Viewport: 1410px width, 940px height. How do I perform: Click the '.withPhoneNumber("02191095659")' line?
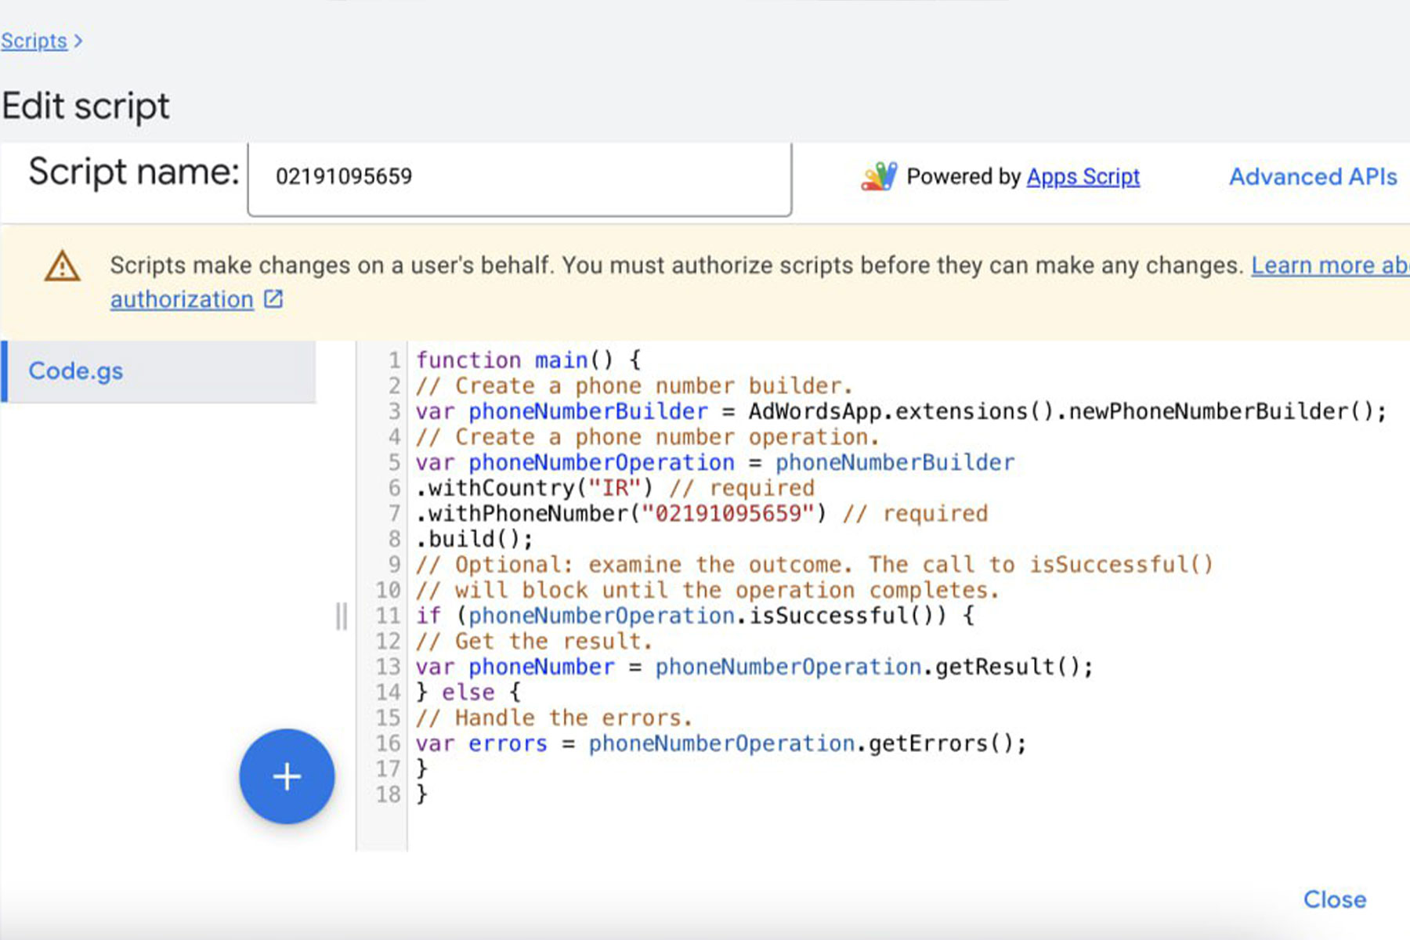pos(621,514)
